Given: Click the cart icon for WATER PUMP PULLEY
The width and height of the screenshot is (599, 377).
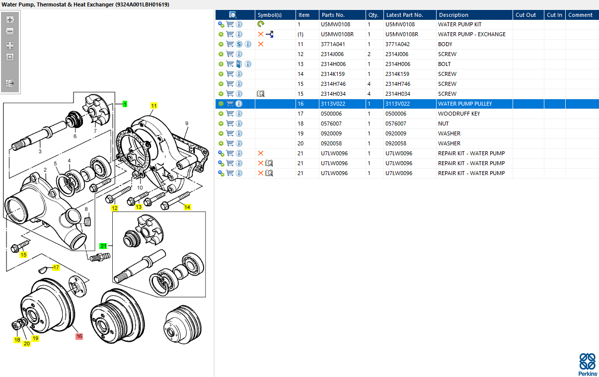Looking at the screenshot, I should click(x=230, y=104).
